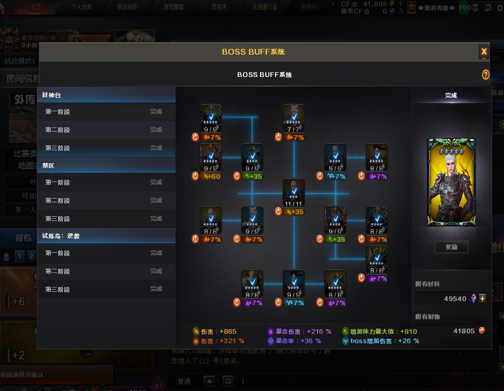This screenshot has width=504, height=391.
Task: Select 第二阶段 under 试炼岛：逆袭
Action: [x=106, y=271]
